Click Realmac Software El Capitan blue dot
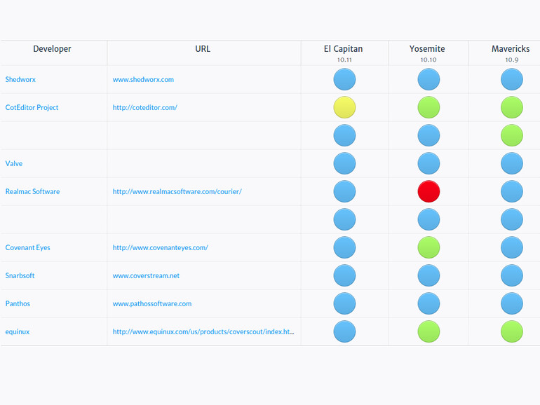The height and width of the screenshot is (405, 540). point(344,192)
